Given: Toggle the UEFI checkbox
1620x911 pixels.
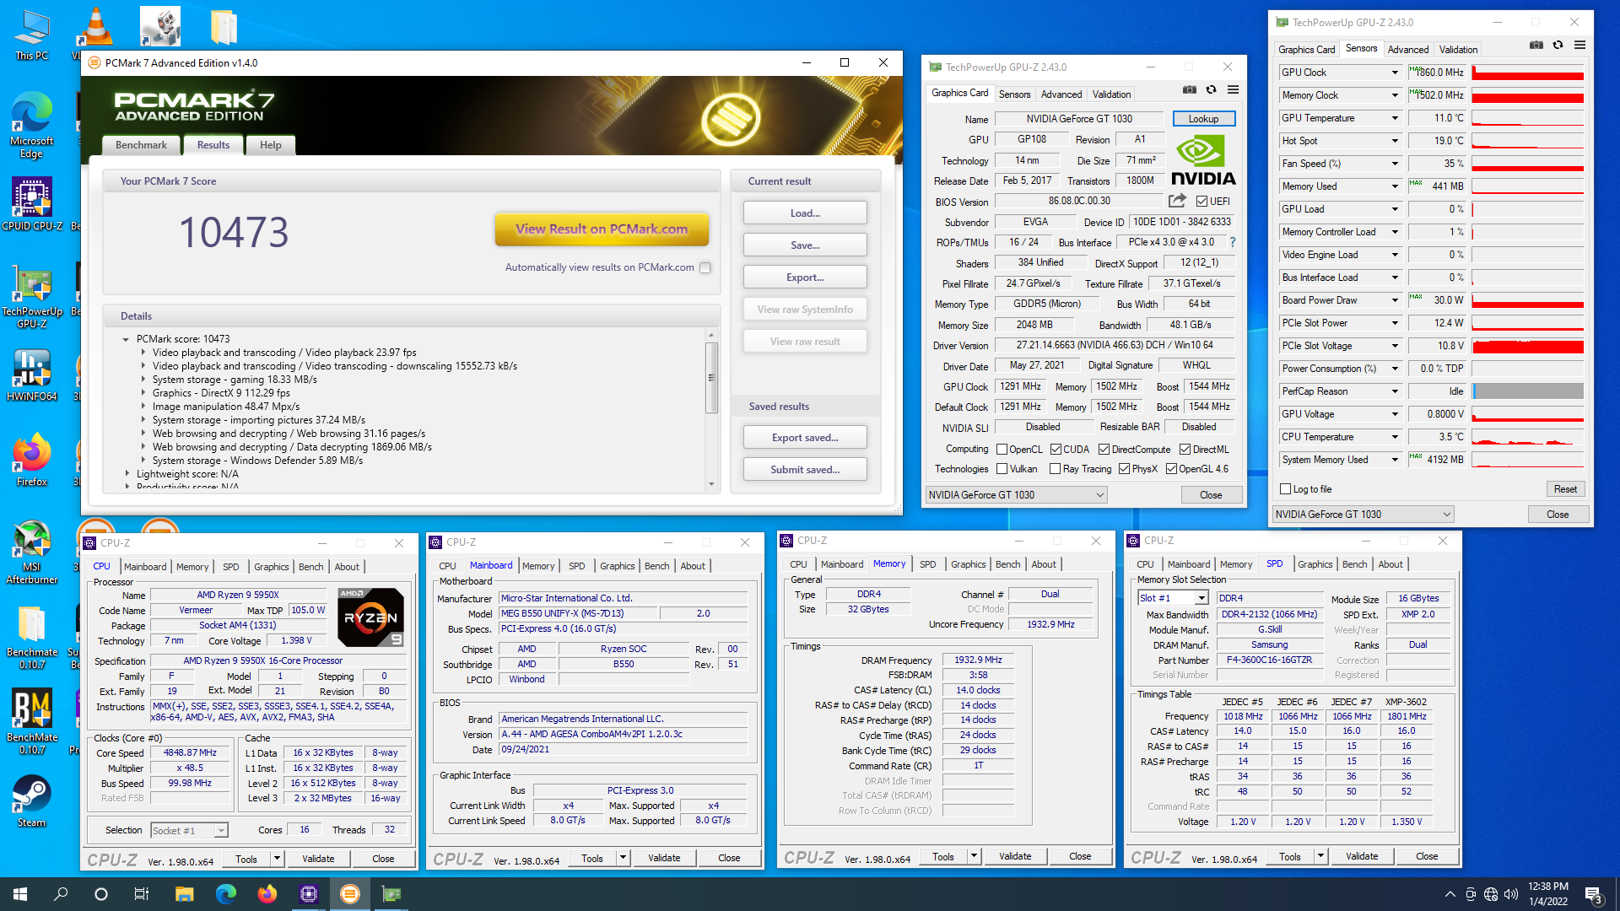Looking at the screenshot, I should click(1201, 201).
